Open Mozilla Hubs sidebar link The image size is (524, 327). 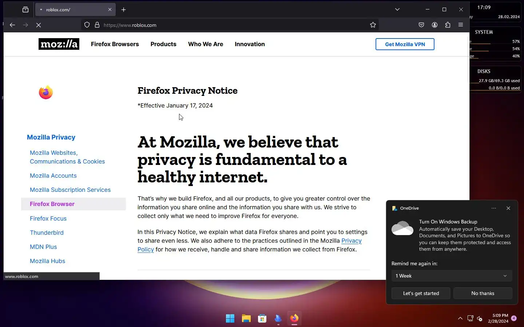47,261
